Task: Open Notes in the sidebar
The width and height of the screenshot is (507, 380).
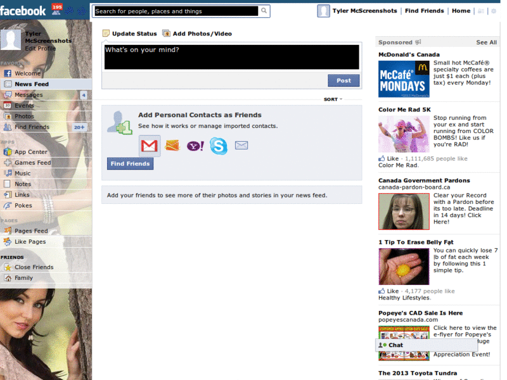Action: coord(23,184)
